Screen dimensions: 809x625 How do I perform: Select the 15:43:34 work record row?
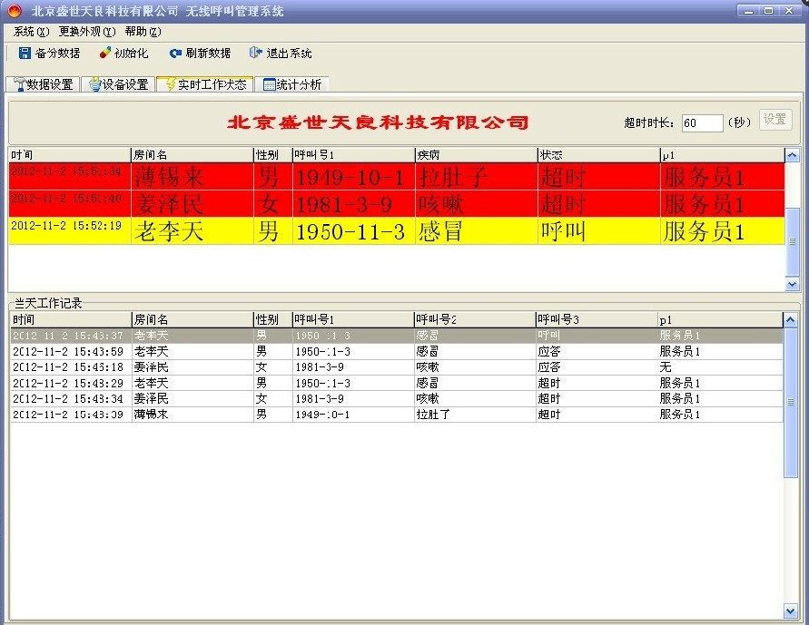click(x=396, y=398)
